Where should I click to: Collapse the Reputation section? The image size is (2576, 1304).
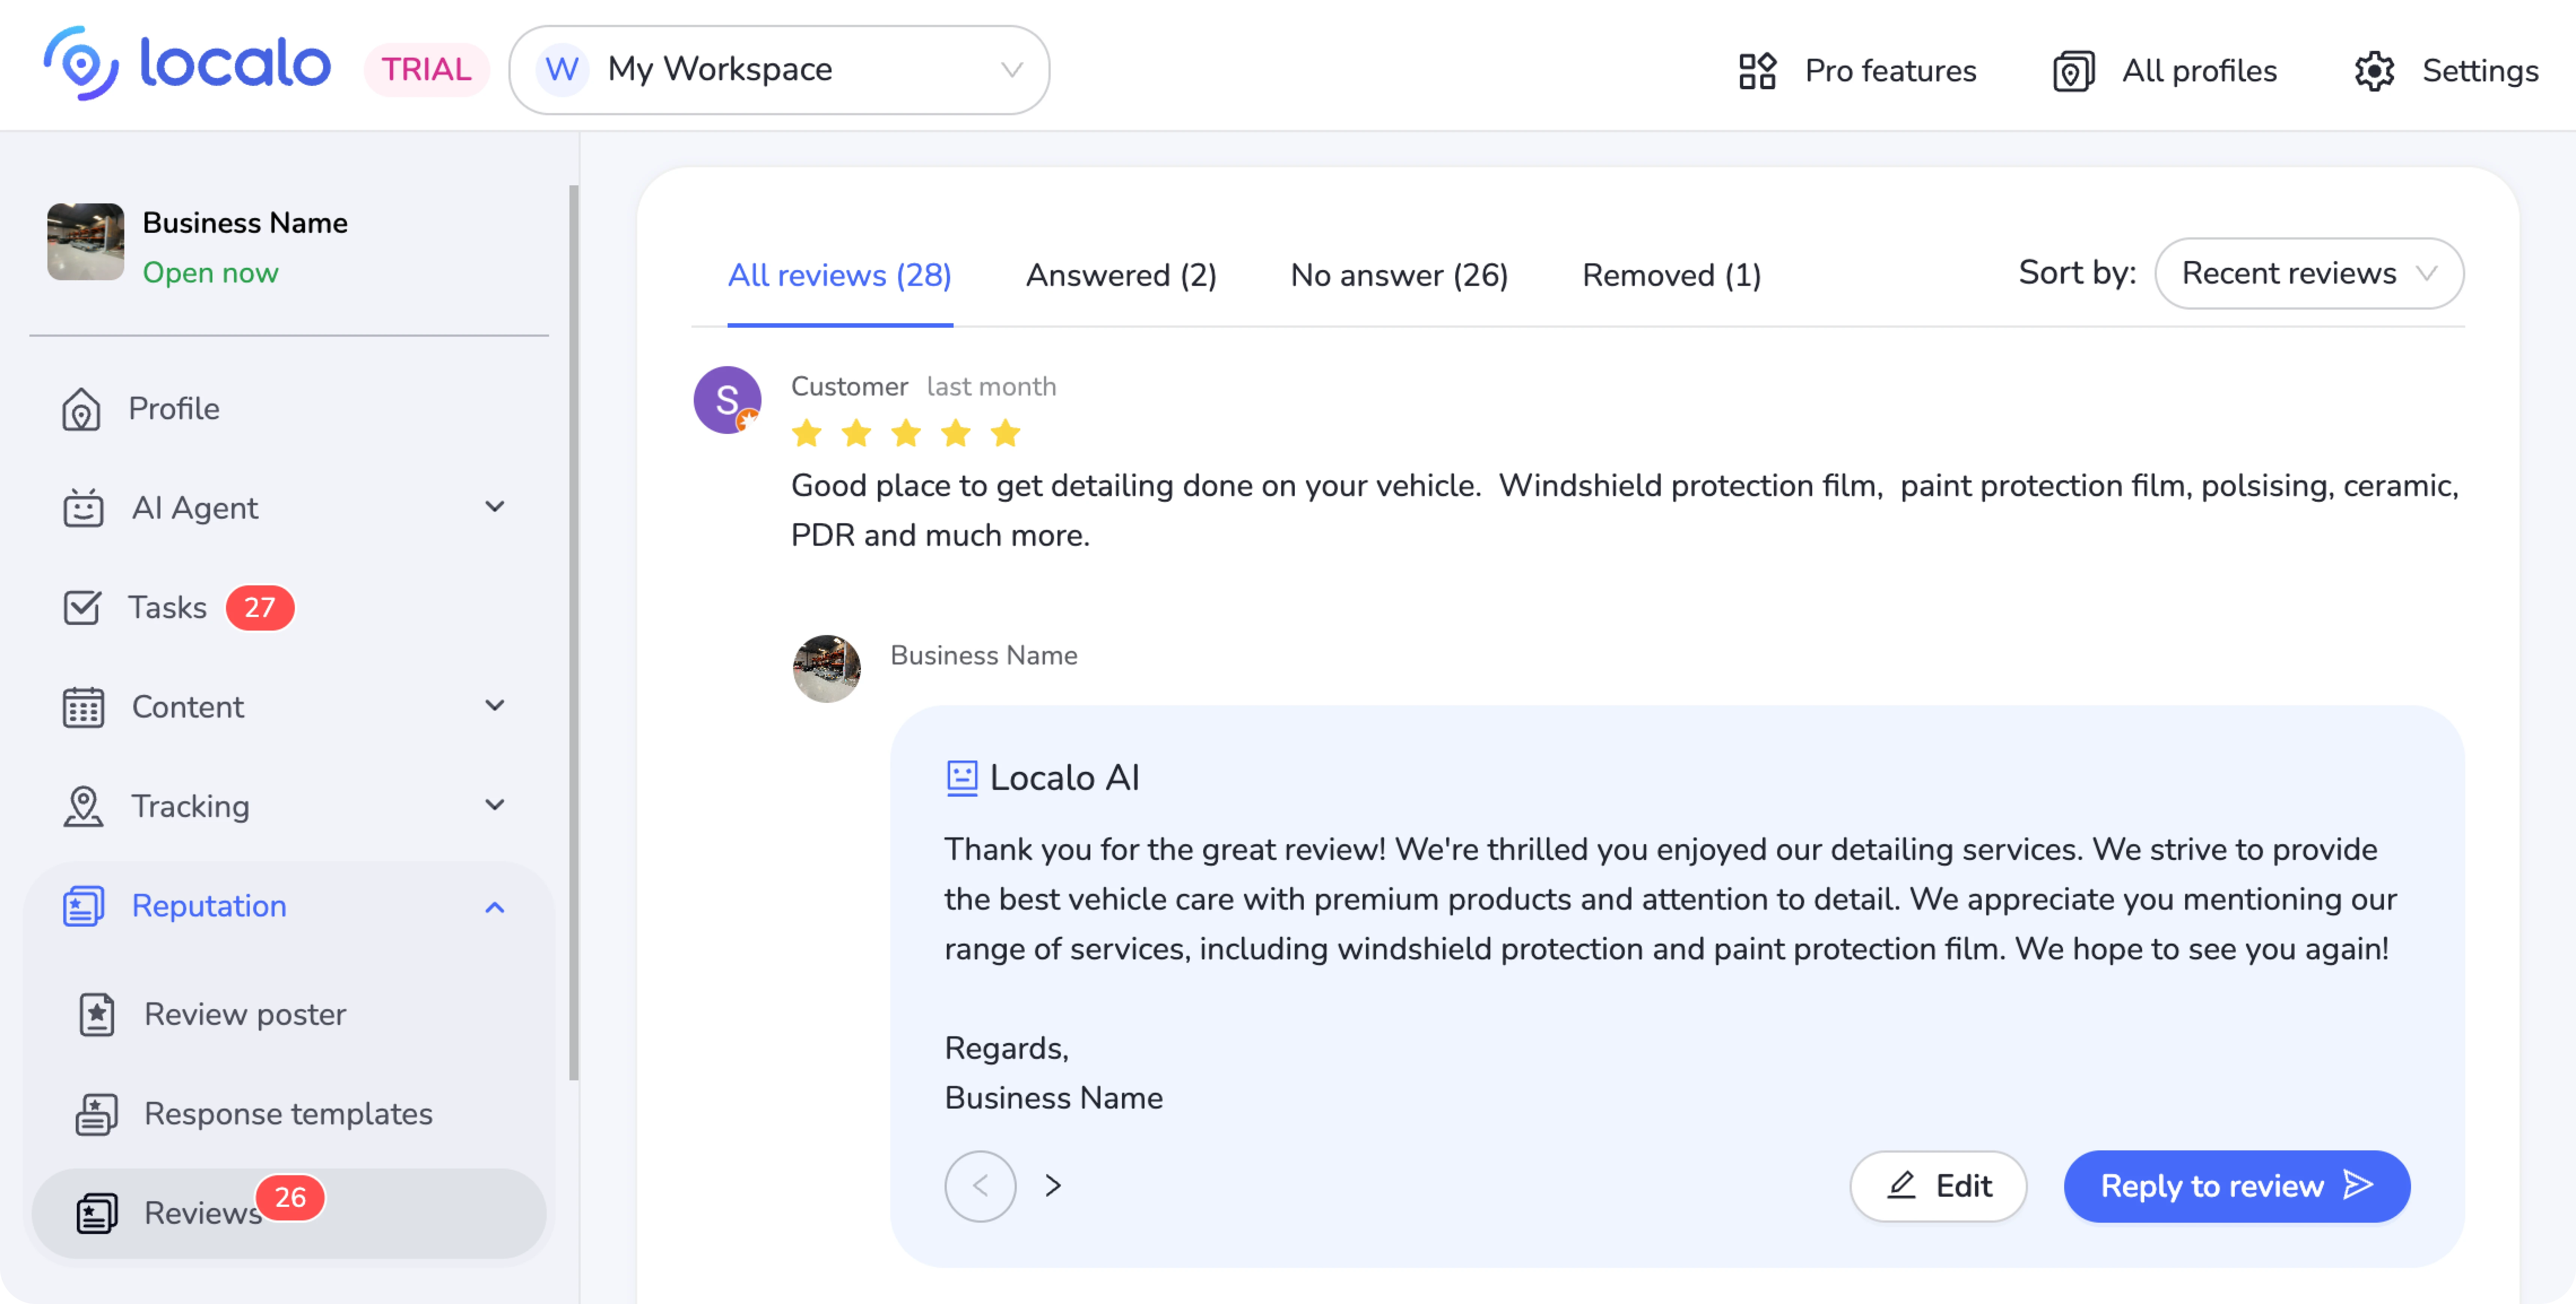coord(494,907)
